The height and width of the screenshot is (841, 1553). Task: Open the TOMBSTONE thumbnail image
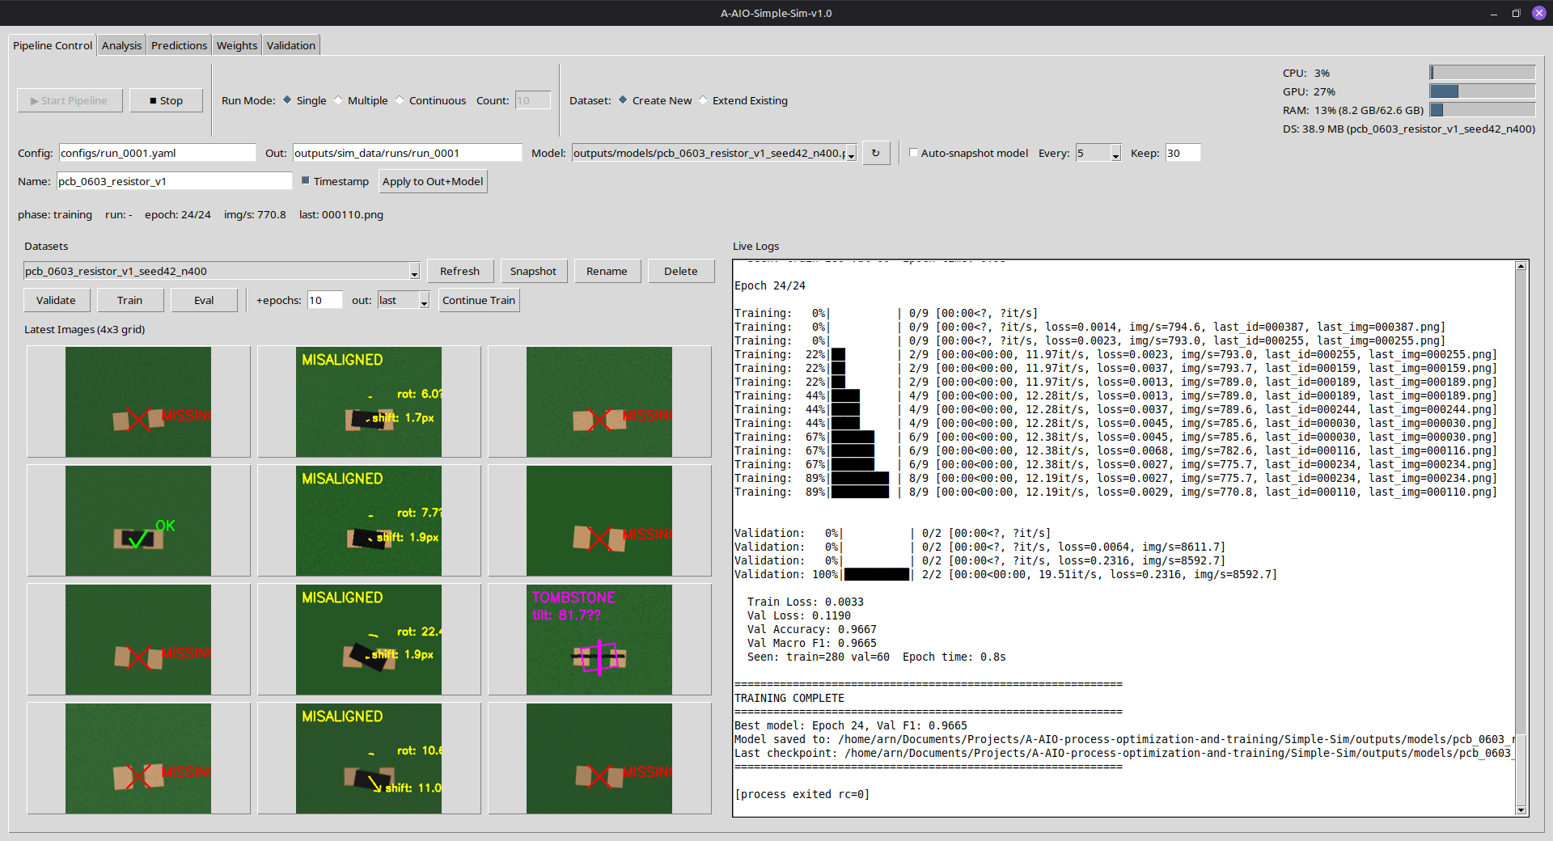point(599,640)
